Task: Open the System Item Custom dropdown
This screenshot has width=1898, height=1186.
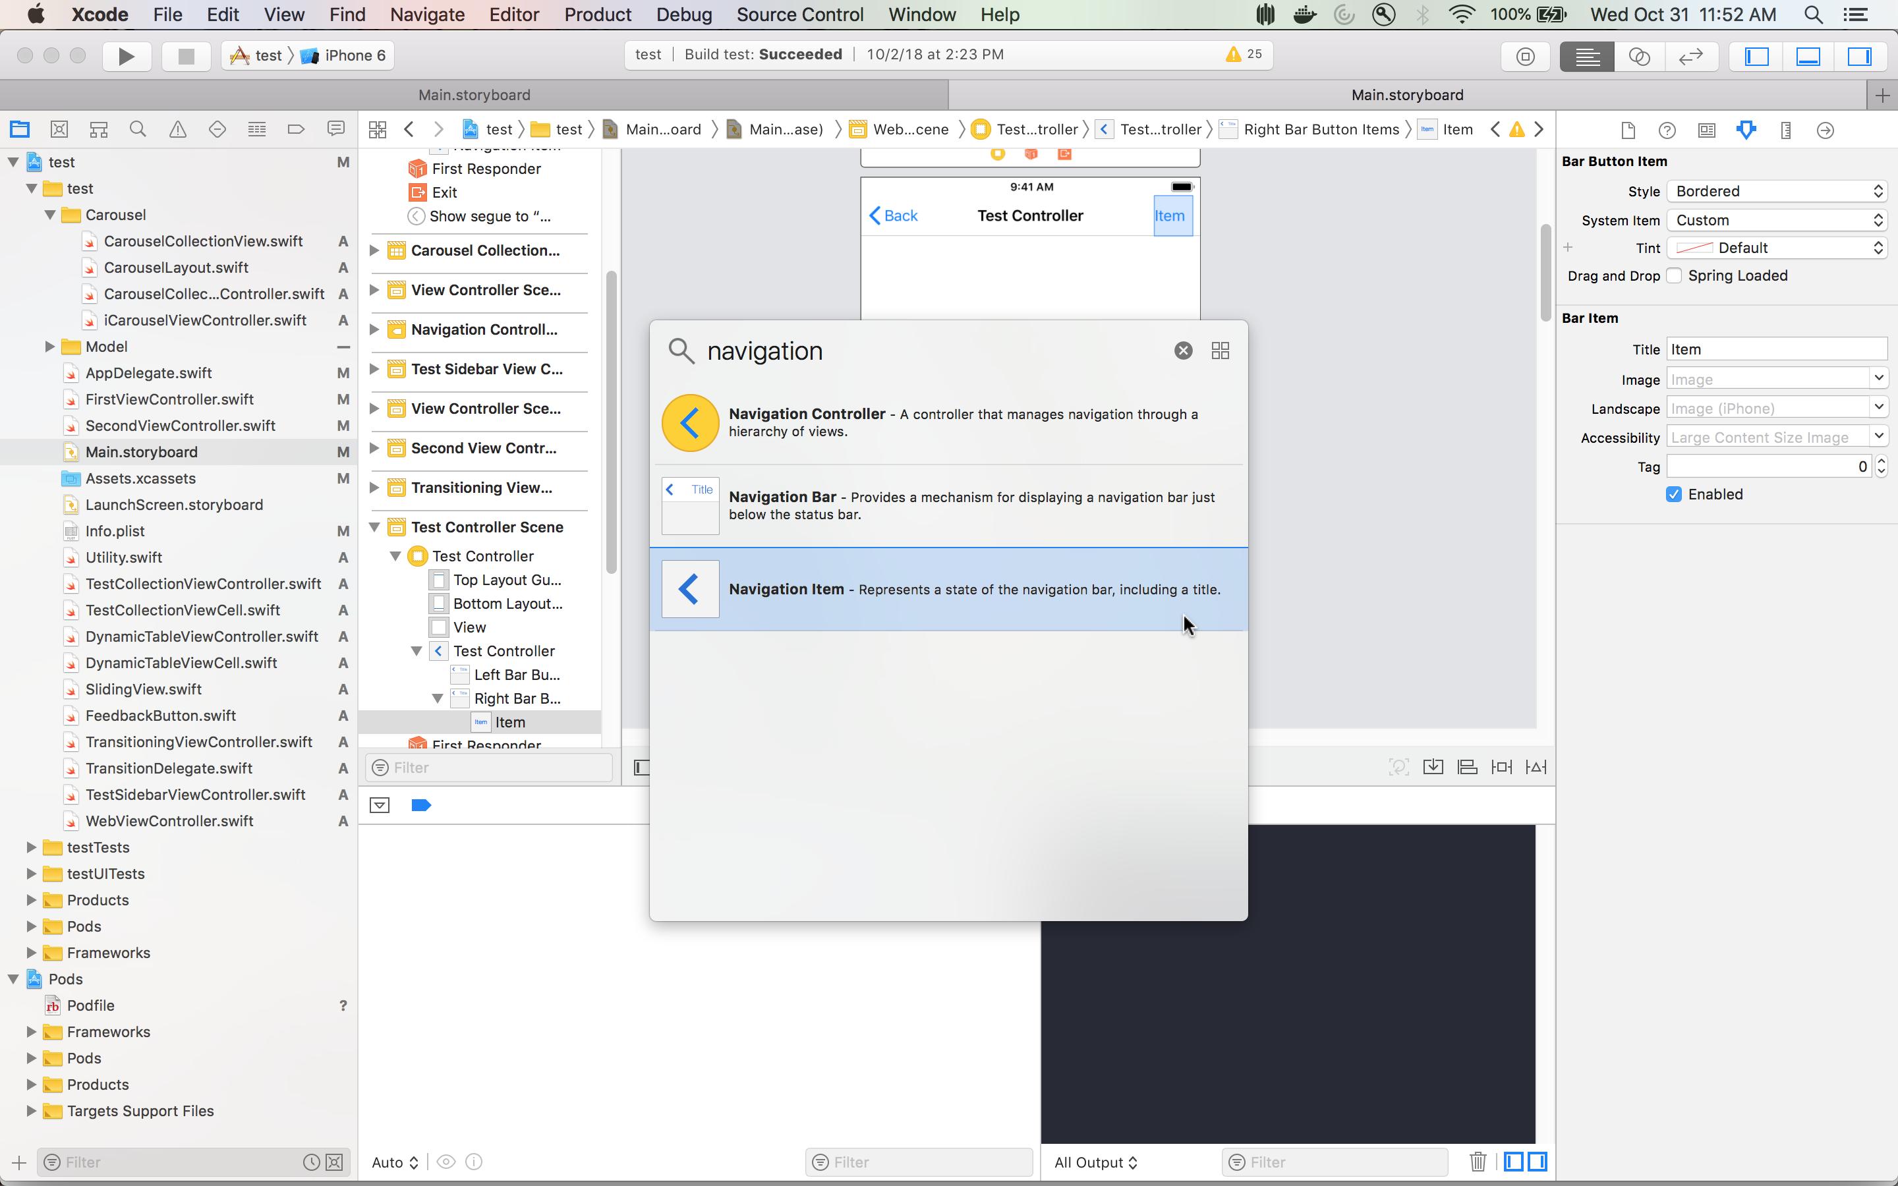Action: coord(1777,221)
